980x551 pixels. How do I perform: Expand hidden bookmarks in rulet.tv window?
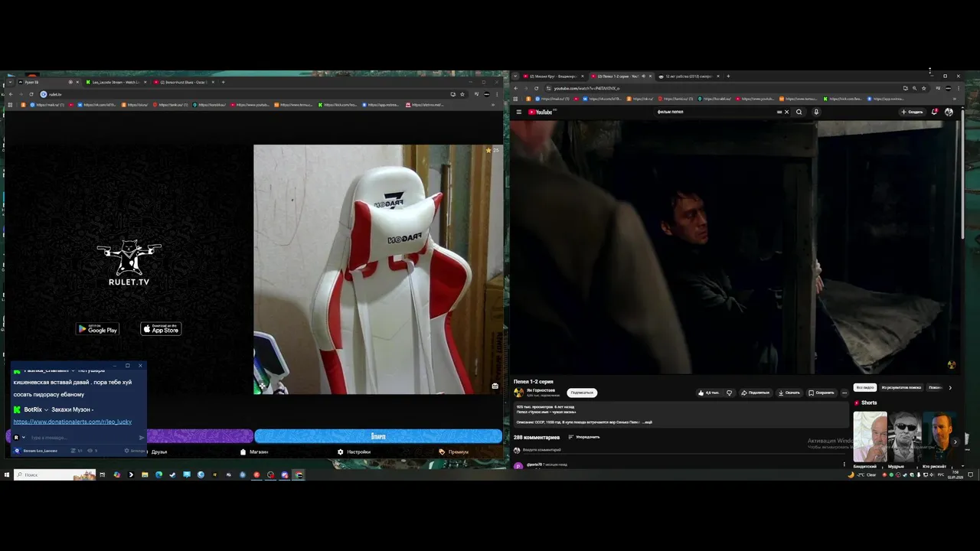tap(492, 105)
